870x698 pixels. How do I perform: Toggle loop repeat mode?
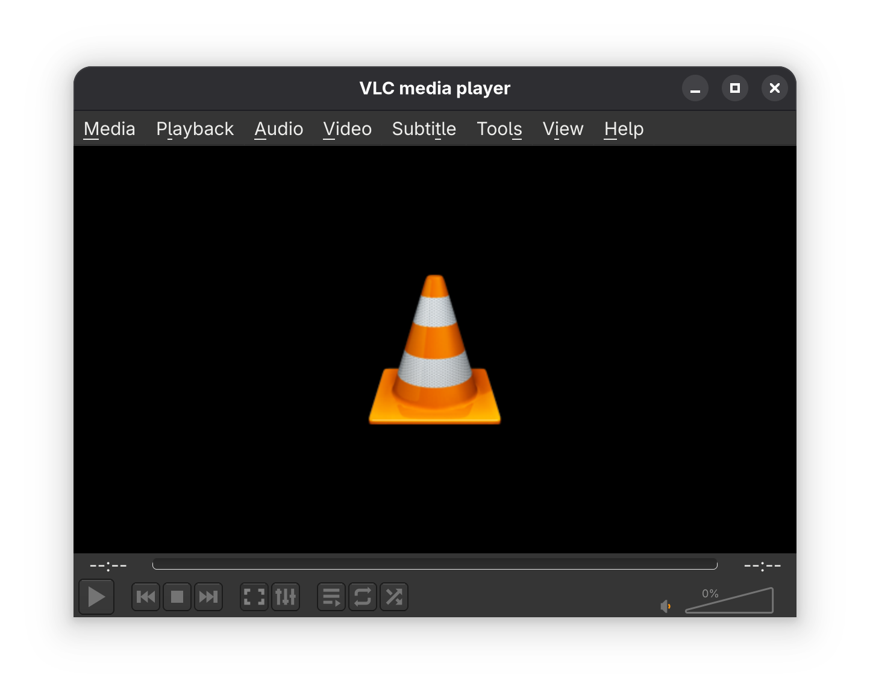tap(363, 597)
